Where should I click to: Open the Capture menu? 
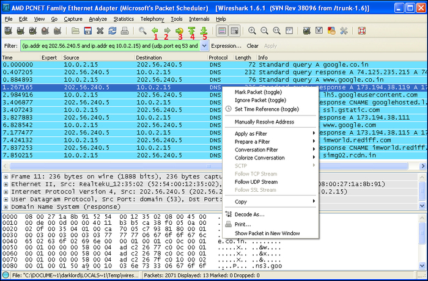tap(73, 19)
